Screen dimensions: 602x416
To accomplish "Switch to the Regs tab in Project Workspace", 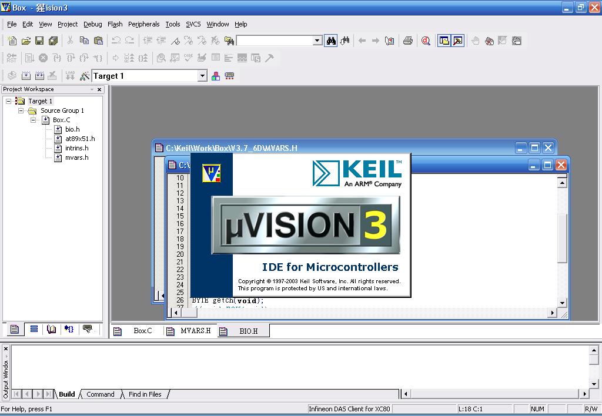I will (x=34, y=329).
